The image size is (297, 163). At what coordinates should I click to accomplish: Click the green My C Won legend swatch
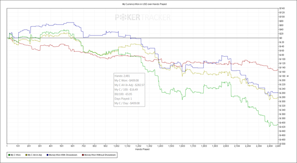(9, 155)
